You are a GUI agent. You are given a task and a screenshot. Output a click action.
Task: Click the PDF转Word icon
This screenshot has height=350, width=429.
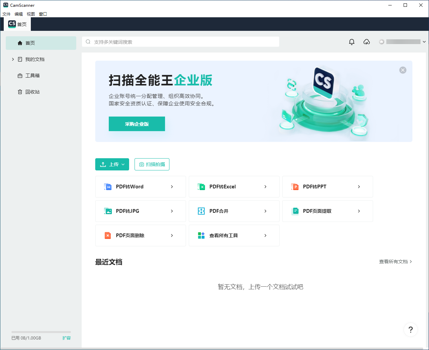click(x=108, y=187)
